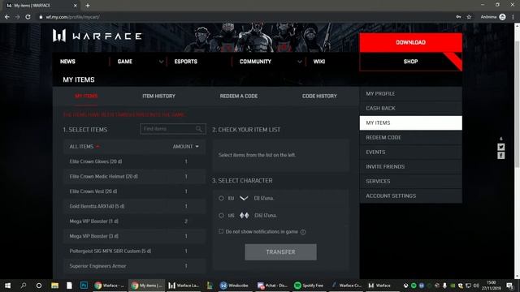Open the ESPORTS menu item
Image resolution: width=520 pixels, height=292 pixels.
186,62
